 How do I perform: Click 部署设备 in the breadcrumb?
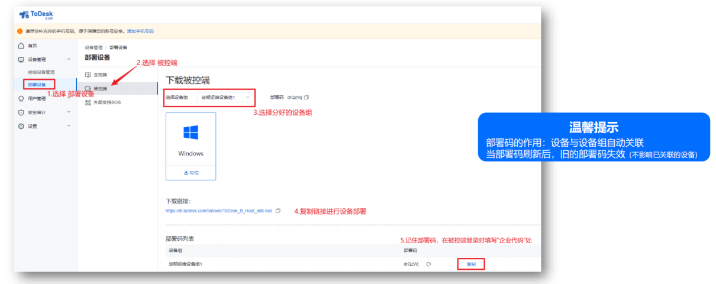(118, 47)
